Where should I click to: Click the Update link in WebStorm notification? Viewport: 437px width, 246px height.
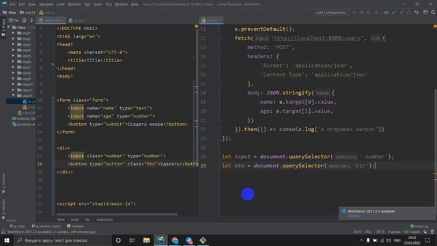coord(354,216)
